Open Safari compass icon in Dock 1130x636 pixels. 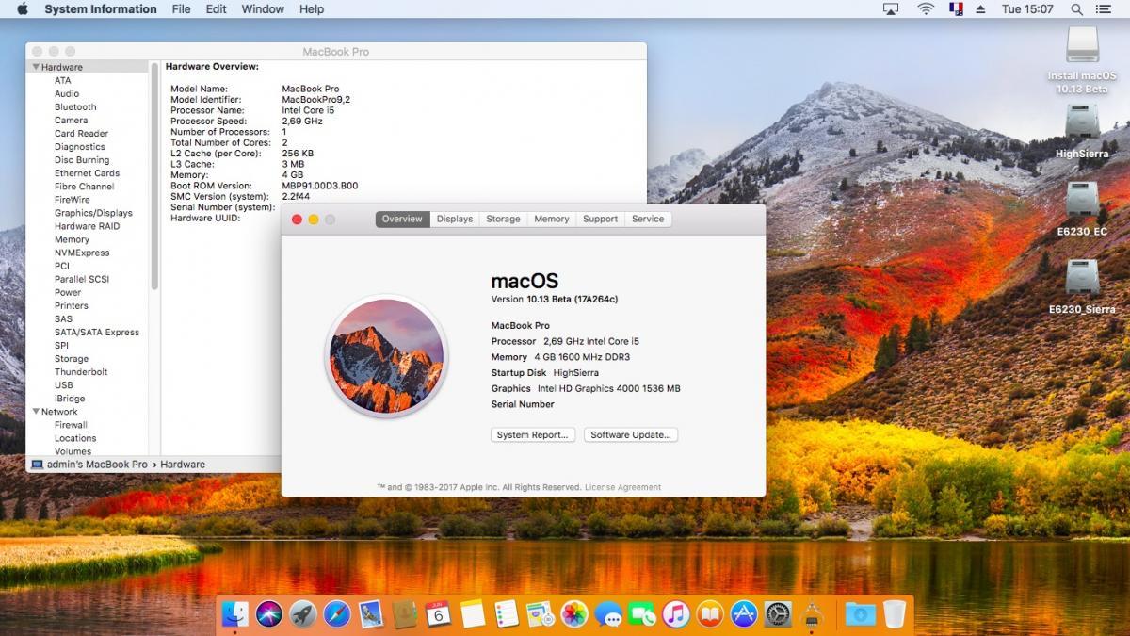(337, 614)
